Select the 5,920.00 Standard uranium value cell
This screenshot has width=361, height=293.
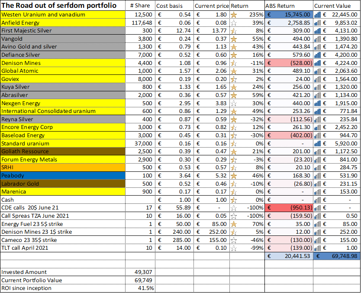pos(337,143)
